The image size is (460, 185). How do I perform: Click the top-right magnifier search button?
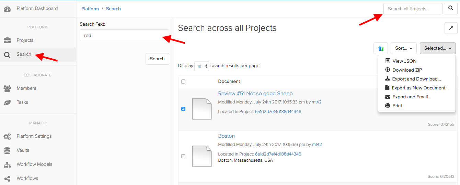tap(451, 9)
